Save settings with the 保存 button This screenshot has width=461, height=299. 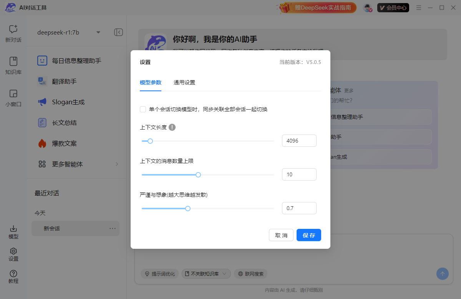[x=309, y=235]
